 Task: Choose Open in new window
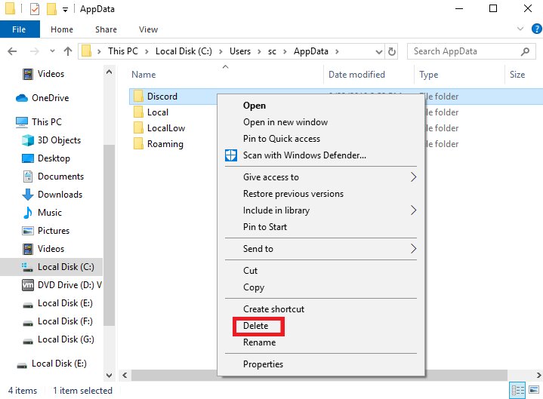pyautogui.click(x=285, y=122)
